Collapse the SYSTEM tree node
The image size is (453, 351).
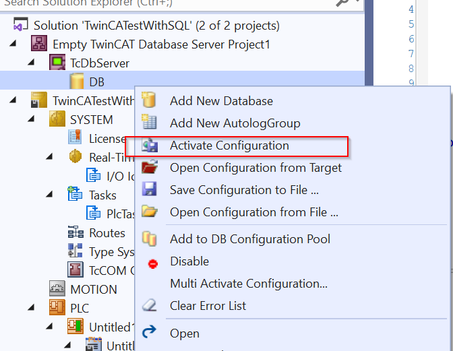click(31, 119)
